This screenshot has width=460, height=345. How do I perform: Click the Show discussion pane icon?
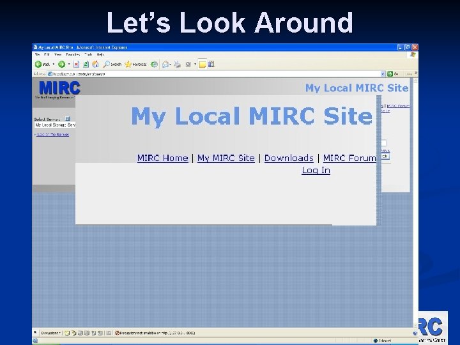109,333
